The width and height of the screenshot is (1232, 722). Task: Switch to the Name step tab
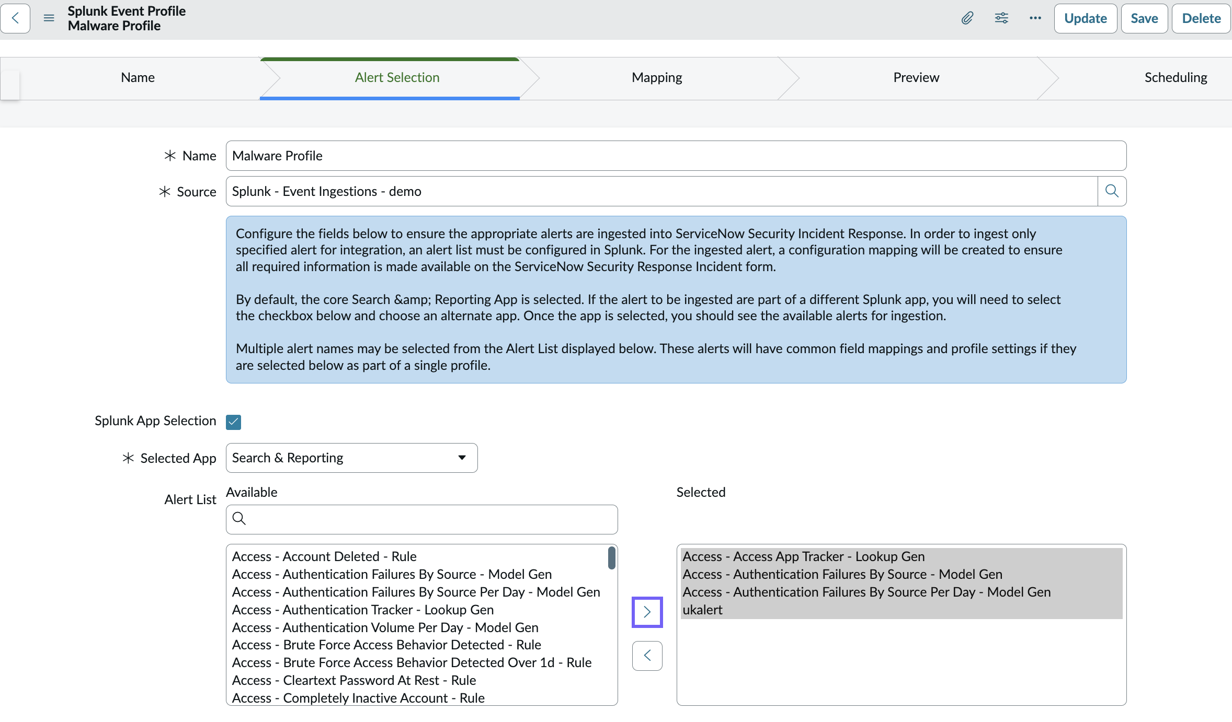[138, 78]
